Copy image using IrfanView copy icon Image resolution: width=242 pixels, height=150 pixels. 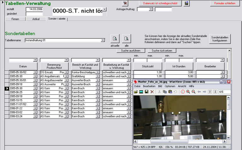pos(165,92)
